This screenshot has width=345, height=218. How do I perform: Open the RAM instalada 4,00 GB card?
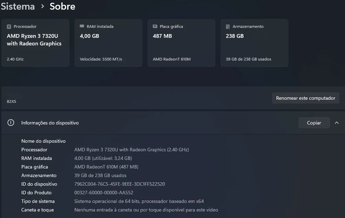[108, 43]
